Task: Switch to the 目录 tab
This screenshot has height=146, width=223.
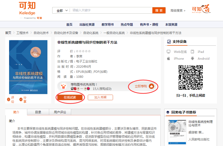Action: [x=38, y=112]
